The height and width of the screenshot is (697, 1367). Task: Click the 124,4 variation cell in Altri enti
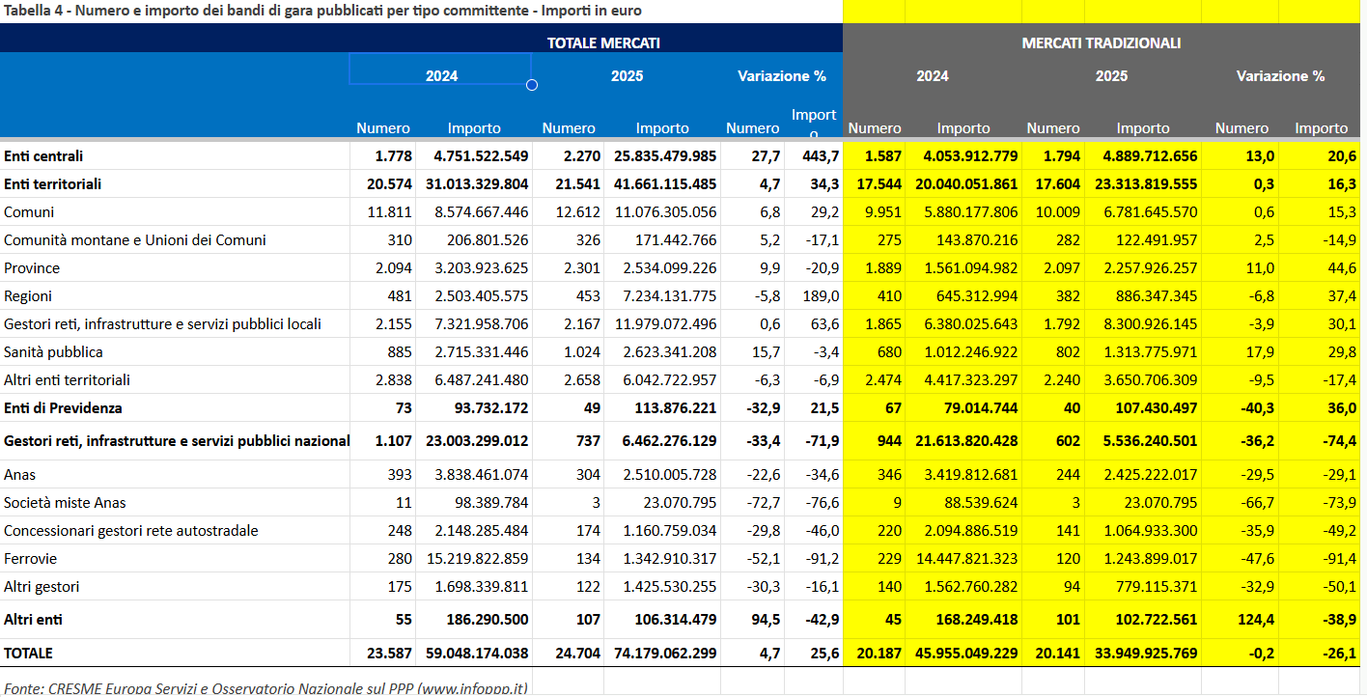tap(1240, 620)
